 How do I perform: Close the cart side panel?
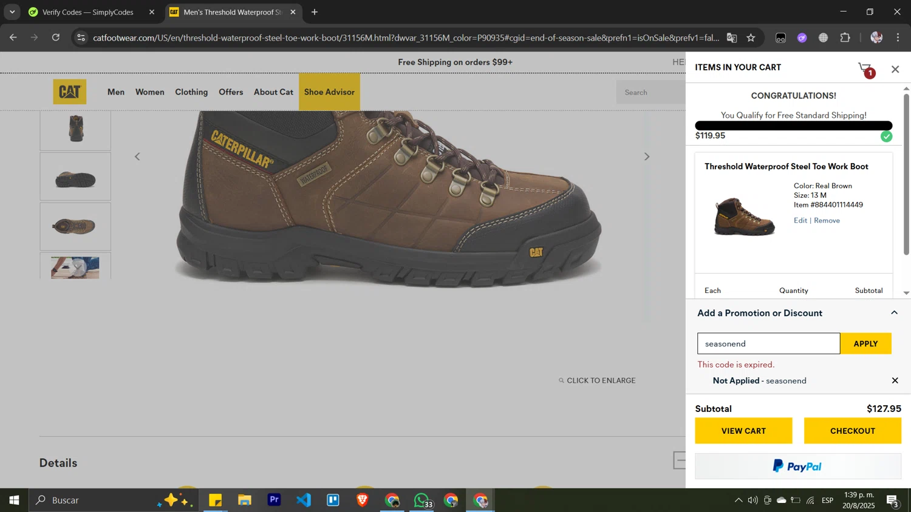tap(895, 69)
